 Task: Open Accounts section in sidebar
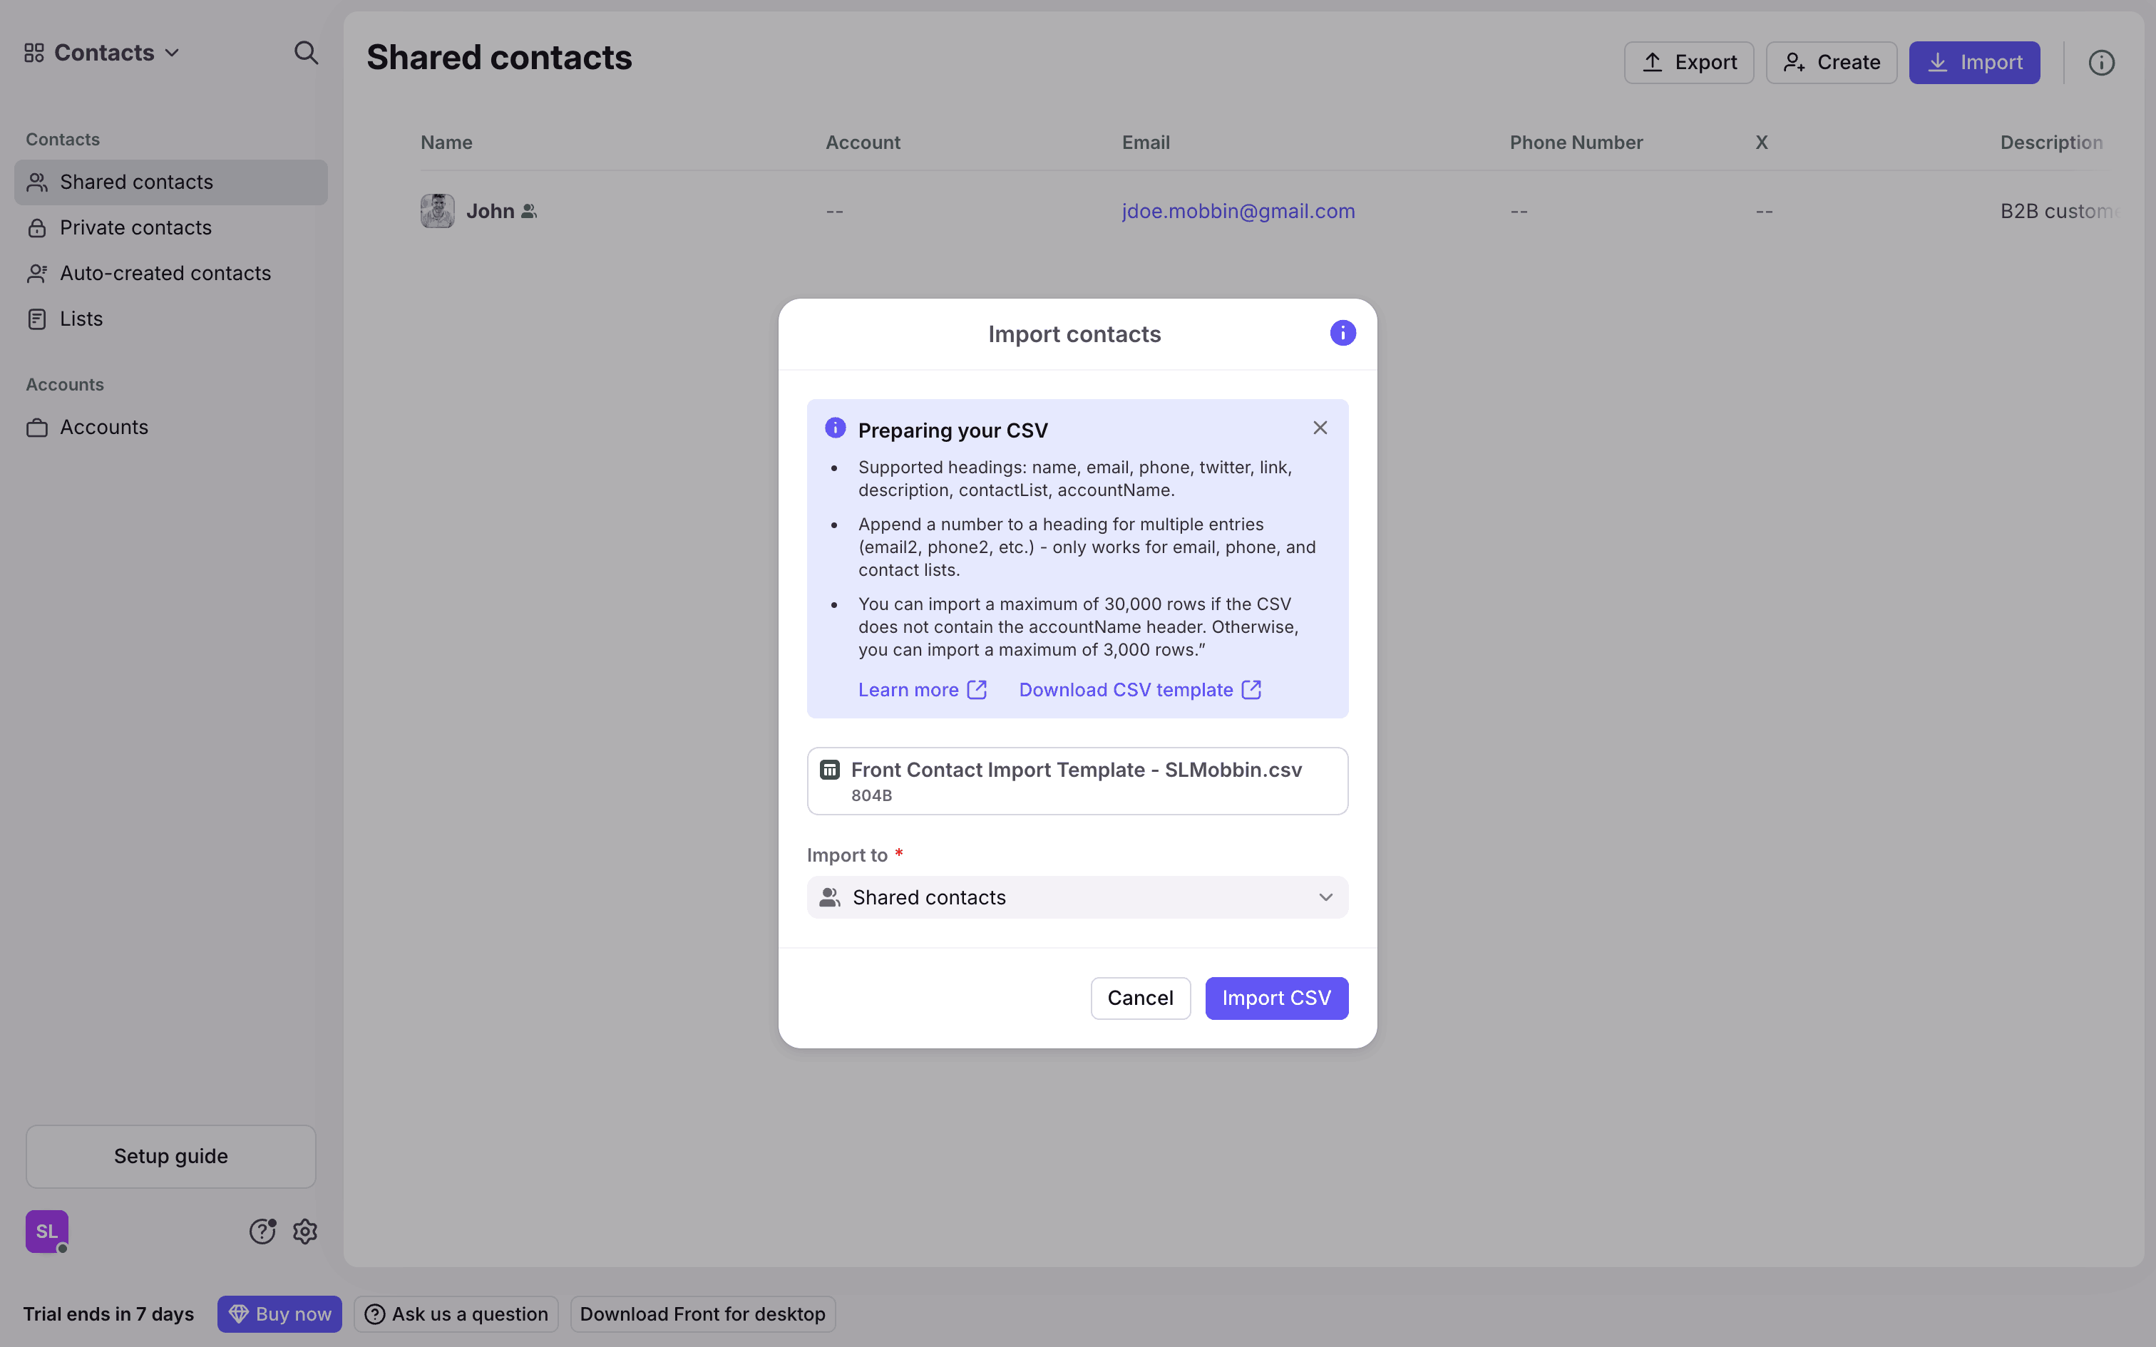click(103, 428)
